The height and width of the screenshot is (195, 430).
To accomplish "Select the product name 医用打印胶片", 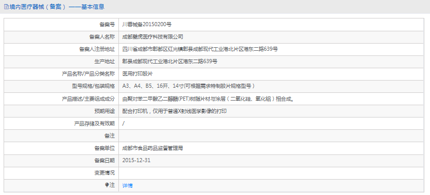I will (x=137, y=74).
